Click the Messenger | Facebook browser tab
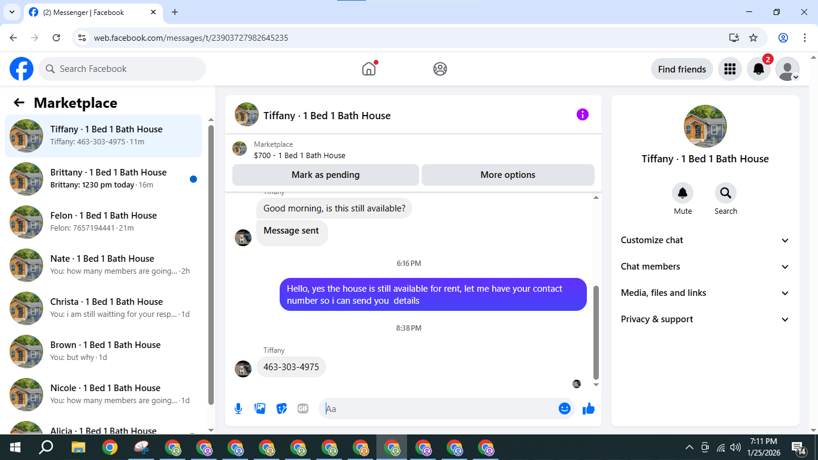818x460 pixels. [x=93, y=12]
